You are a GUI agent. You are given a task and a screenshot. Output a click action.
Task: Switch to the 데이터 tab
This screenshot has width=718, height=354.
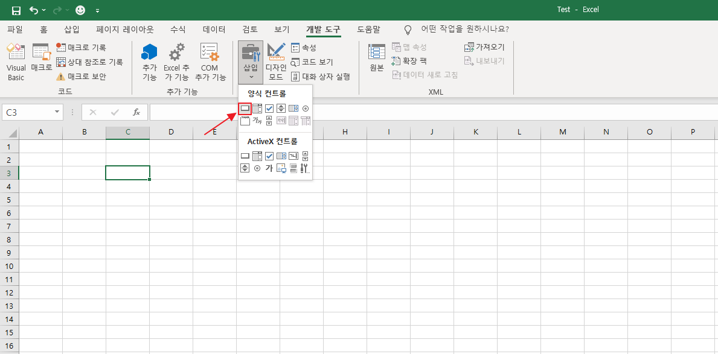214,30
